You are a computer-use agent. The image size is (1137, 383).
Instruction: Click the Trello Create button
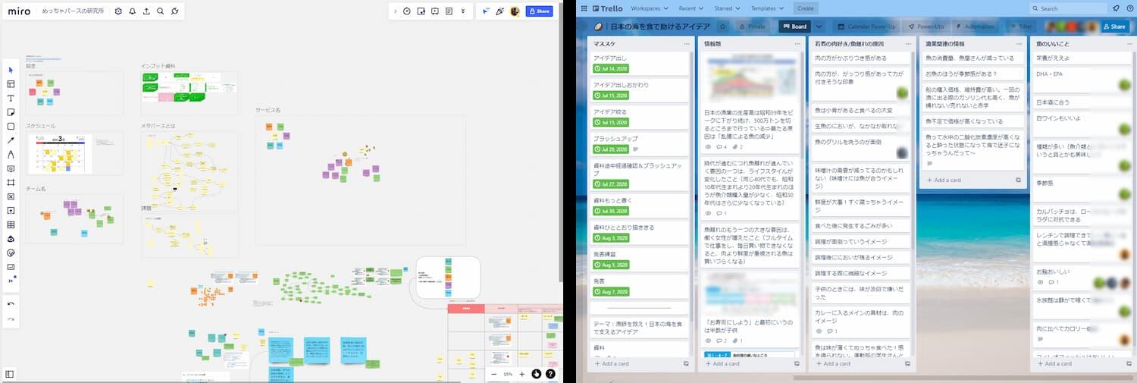coord(806,8)
